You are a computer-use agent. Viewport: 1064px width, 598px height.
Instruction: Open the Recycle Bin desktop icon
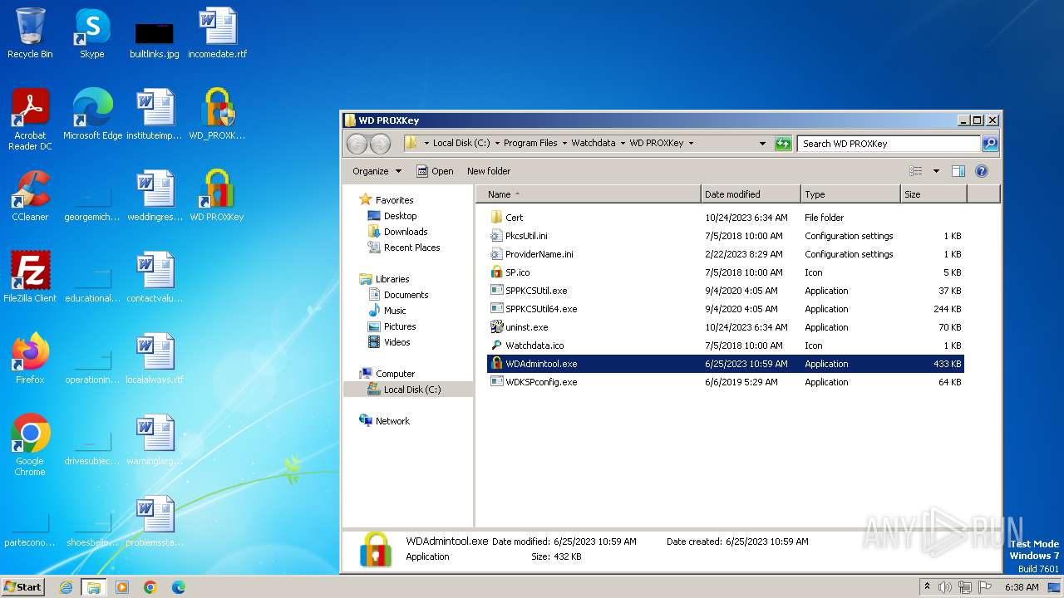pyautogui.click(x=30, y=33)
